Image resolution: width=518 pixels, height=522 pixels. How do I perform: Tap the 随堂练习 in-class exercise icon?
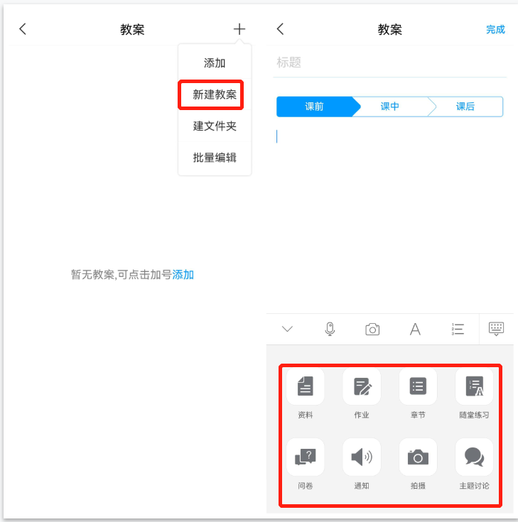click(x=474, y=386)
